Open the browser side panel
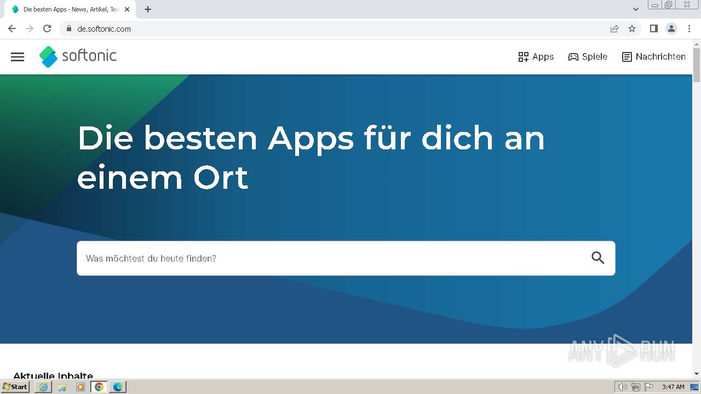 [x=653, y=28]
